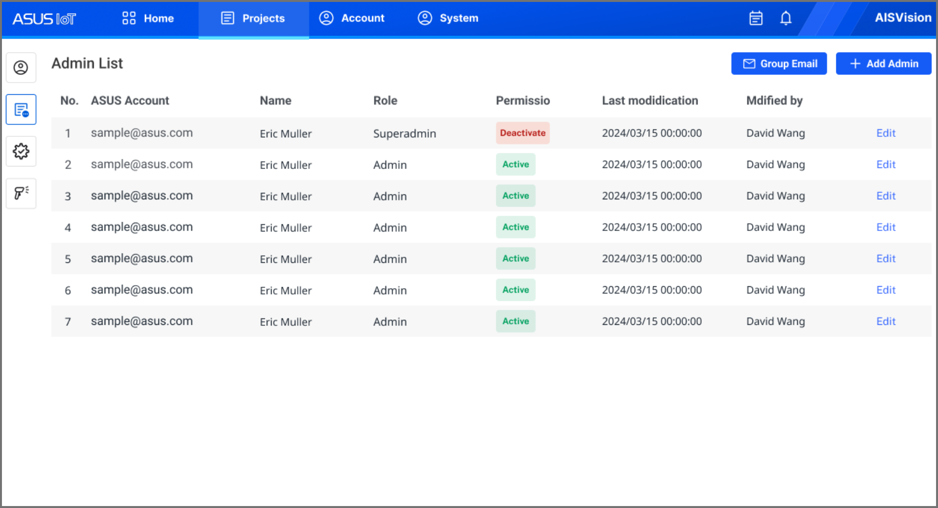Toggle the Deactivate badge for Superadmin row 1
Image resolution: width=938 pixels, height=508 pixels.
[522, 133]
